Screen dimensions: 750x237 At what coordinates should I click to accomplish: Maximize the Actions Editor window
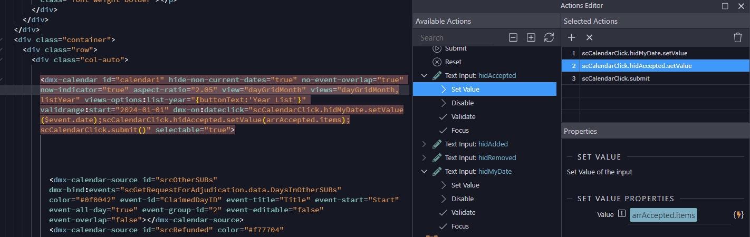(725, 6)
